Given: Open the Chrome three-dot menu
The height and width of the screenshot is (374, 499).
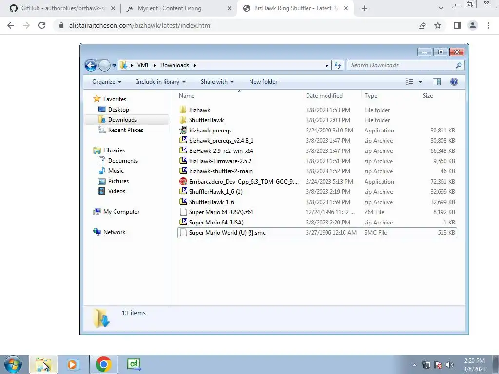Looking at the screenshot, I should point(488,25).
